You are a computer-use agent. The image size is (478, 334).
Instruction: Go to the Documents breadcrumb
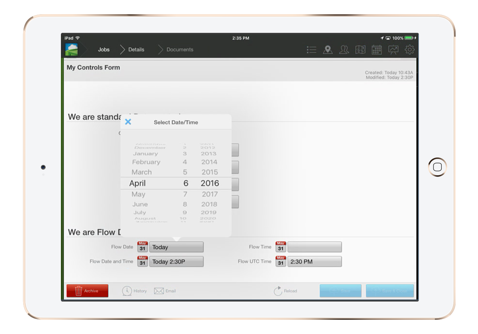tap(180, 50)
